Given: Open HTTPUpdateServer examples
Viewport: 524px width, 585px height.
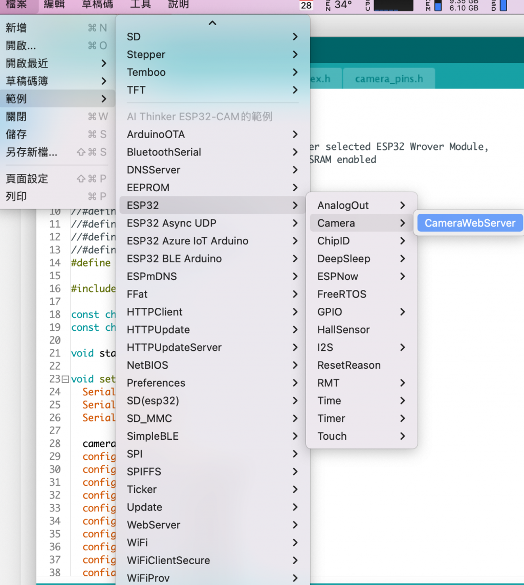Looking at the screenshot, I should pos(213,347).
